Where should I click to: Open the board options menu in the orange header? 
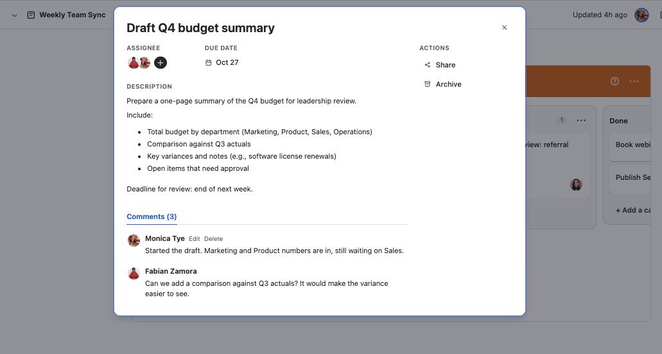(634, 81)
